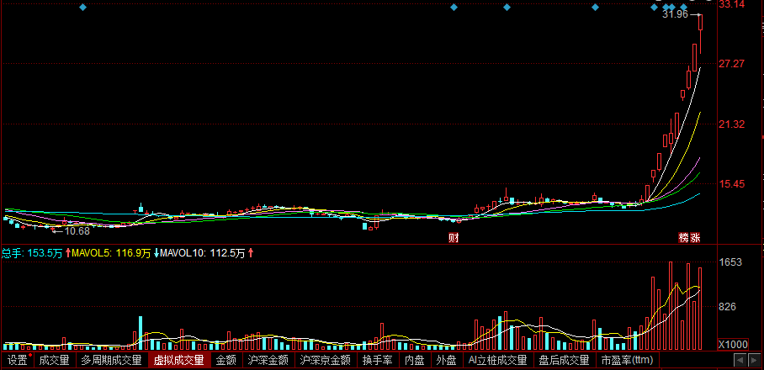Open the 盘后成交量 tab

coord(565,360)
